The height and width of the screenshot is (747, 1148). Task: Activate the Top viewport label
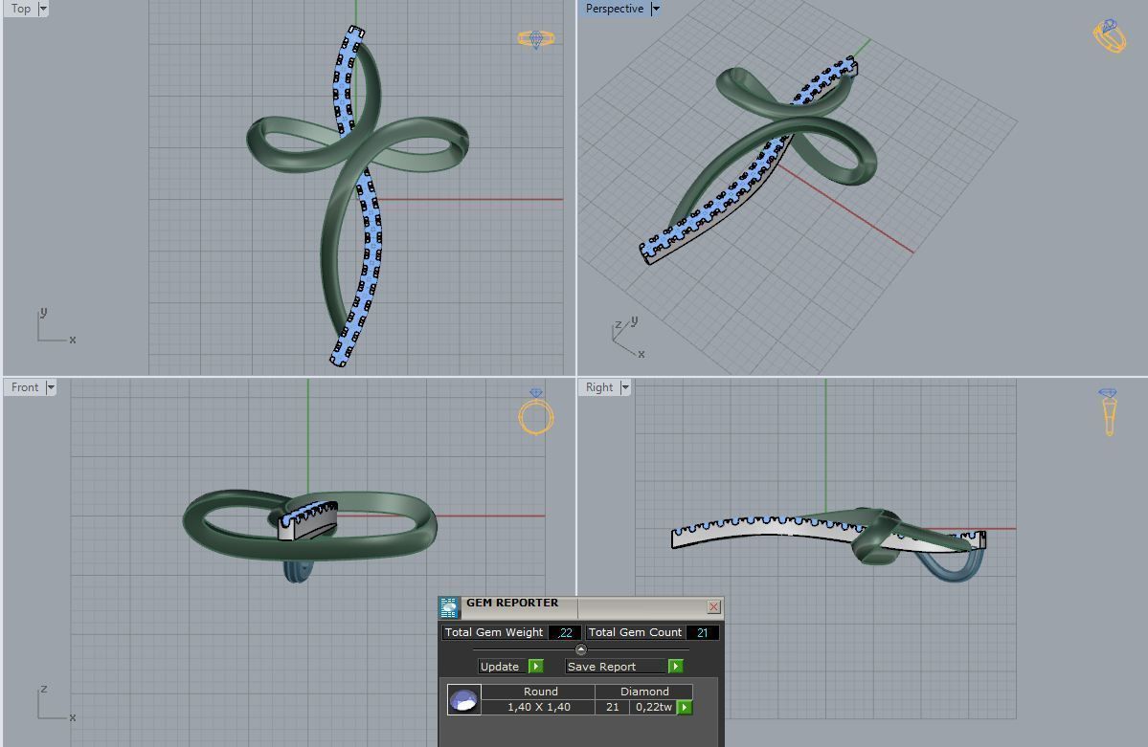pos(20,9)
